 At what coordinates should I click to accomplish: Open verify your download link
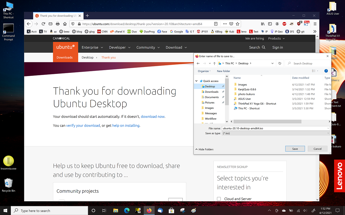click(83, 126)
